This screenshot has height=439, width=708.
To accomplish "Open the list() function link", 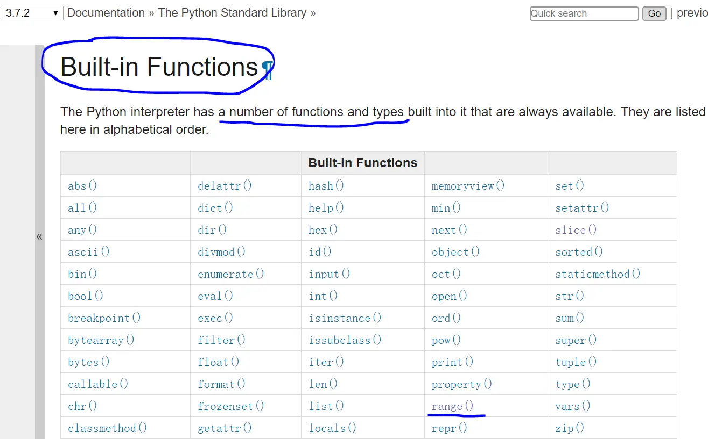I will [326, 406].
